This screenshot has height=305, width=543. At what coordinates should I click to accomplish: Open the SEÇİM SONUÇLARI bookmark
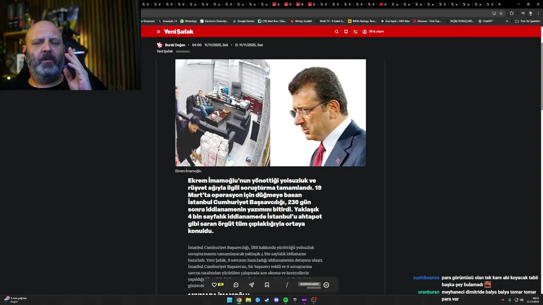460,21
